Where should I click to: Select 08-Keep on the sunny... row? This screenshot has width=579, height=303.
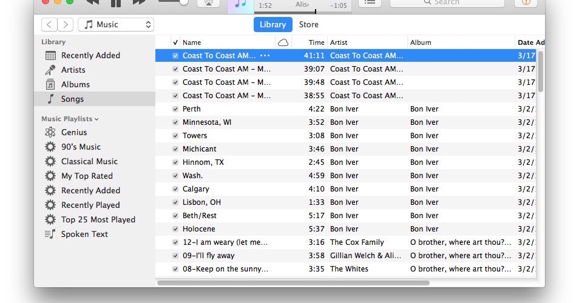[345, 268]
